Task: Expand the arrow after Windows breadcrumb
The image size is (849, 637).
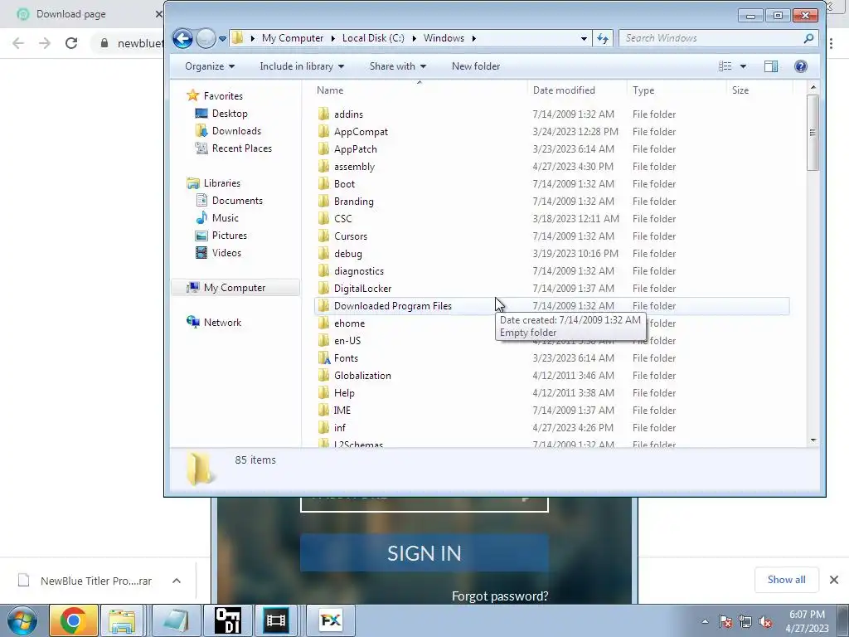Action: [473, 38]
